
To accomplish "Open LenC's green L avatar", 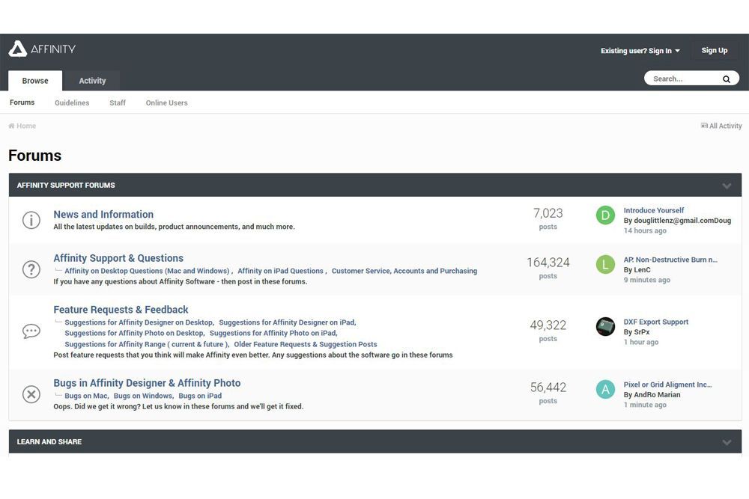I will 605,264.
